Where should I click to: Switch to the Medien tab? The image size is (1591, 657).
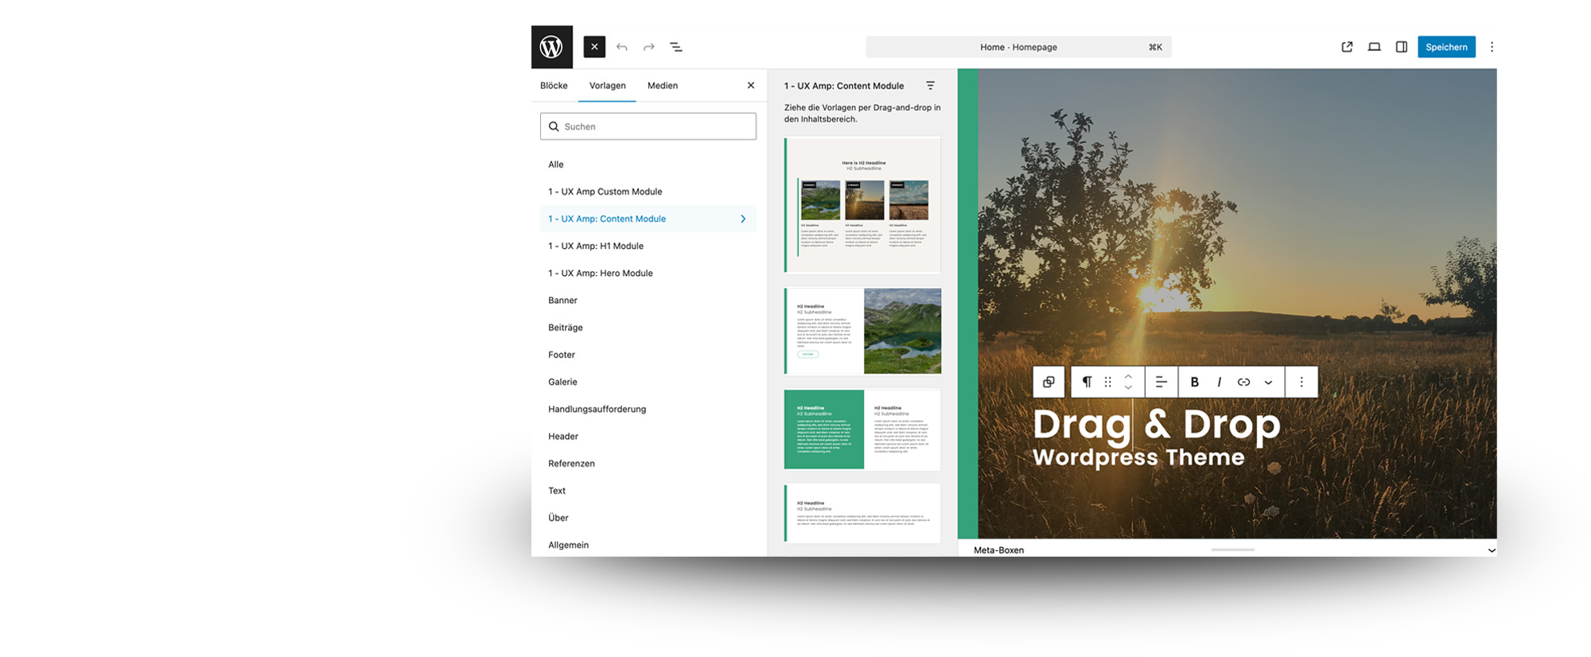pos(662,86)
